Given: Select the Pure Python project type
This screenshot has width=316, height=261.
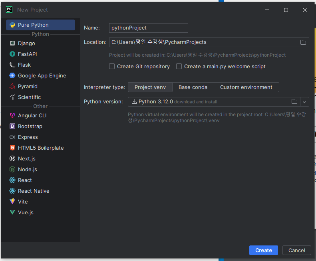Looking at the screenshot, I should click(40, 25).
